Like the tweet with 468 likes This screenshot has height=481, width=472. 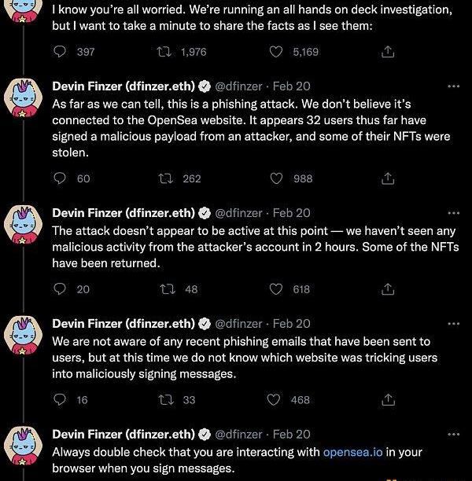(x=276, y=400)
